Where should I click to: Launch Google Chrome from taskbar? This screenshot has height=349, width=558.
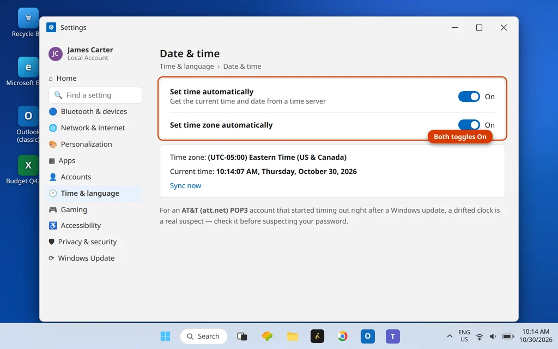pos(342,336)
